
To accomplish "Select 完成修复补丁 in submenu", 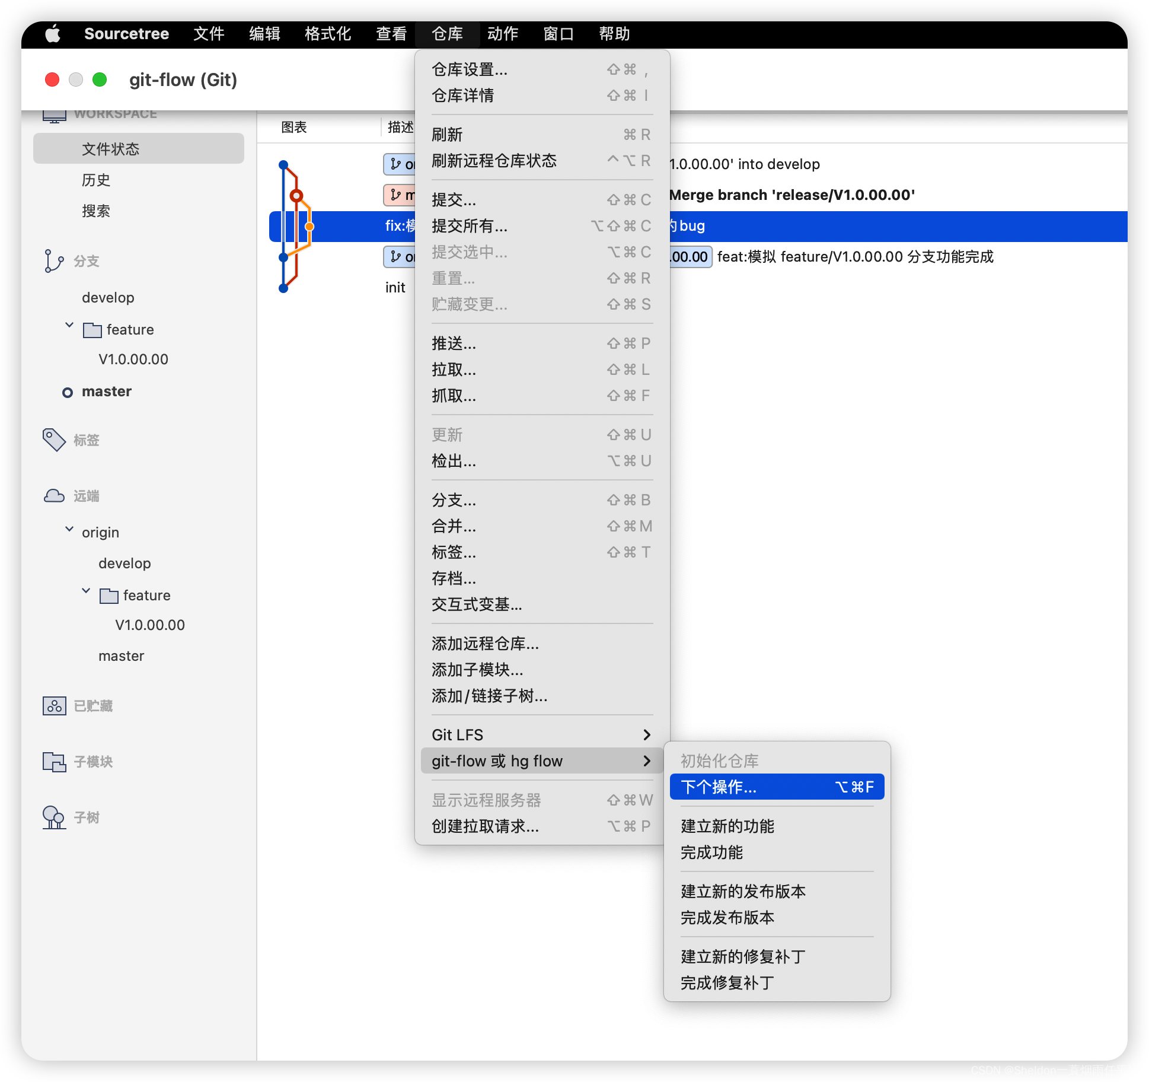I will 777,983.
